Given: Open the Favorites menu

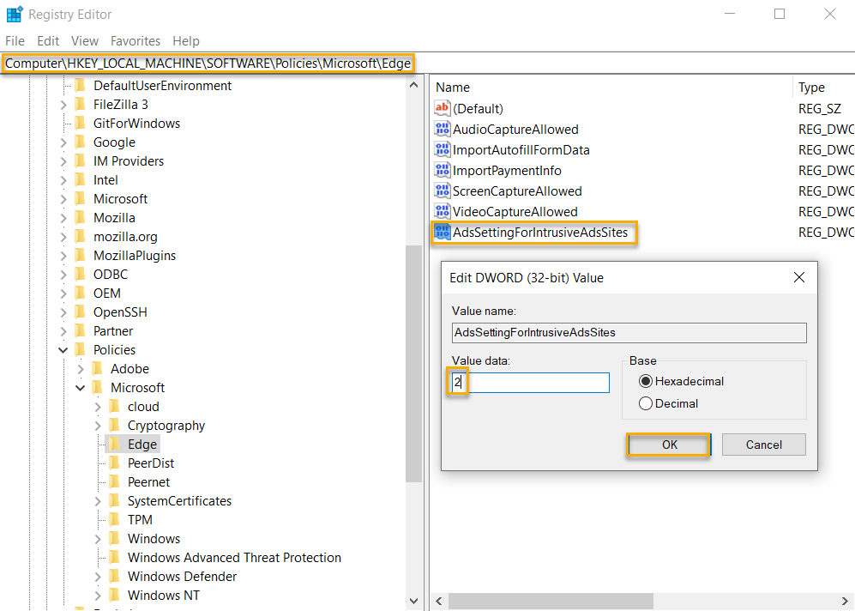Looking at the screenshot, I should [135, 40].
